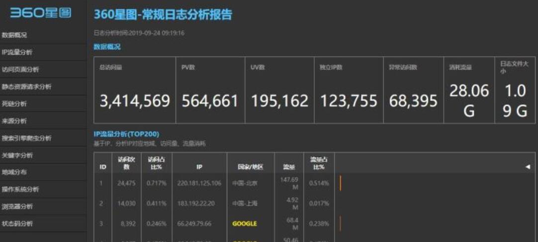Click consumed traffic value 28.06 G

pos(469,101)
